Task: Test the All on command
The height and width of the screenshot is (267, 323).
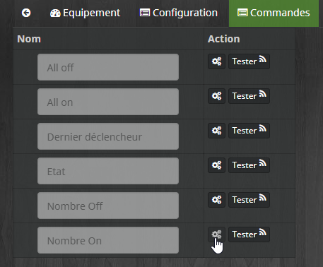Action: (249, 96)
